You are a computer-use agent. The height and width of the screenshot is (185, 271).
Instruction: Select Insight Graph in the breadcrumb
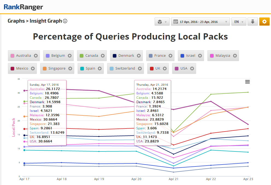pos(46,21)
